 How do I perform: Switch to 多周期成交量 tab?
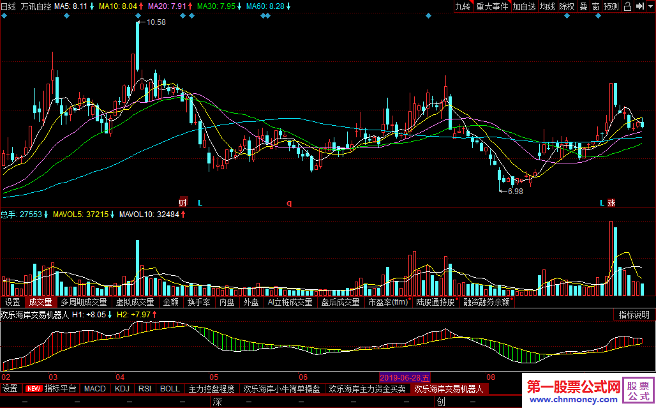pyautogui.click(x=84, y=302)
